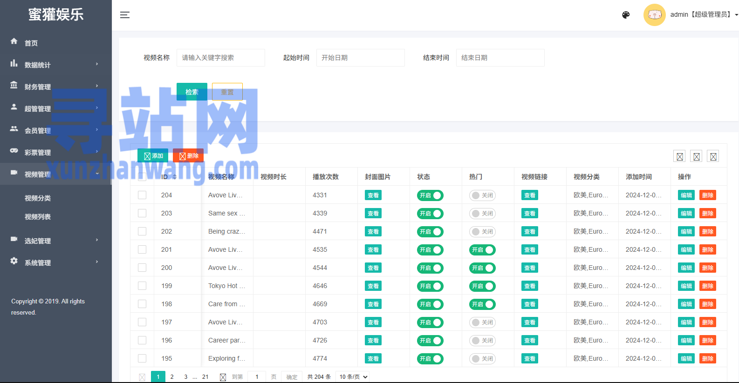Click the 系统管理 gear icon
The image size is (739, 383).
point(14,261)
